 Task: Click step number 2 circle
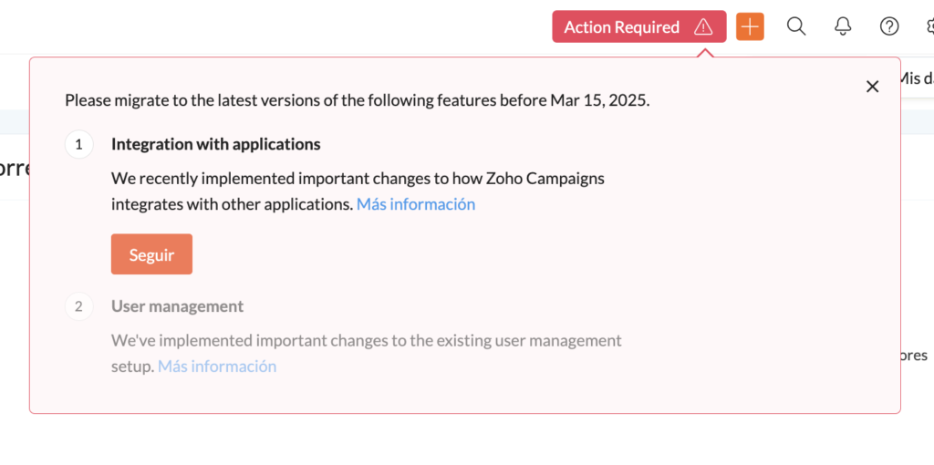coord(79,306)
